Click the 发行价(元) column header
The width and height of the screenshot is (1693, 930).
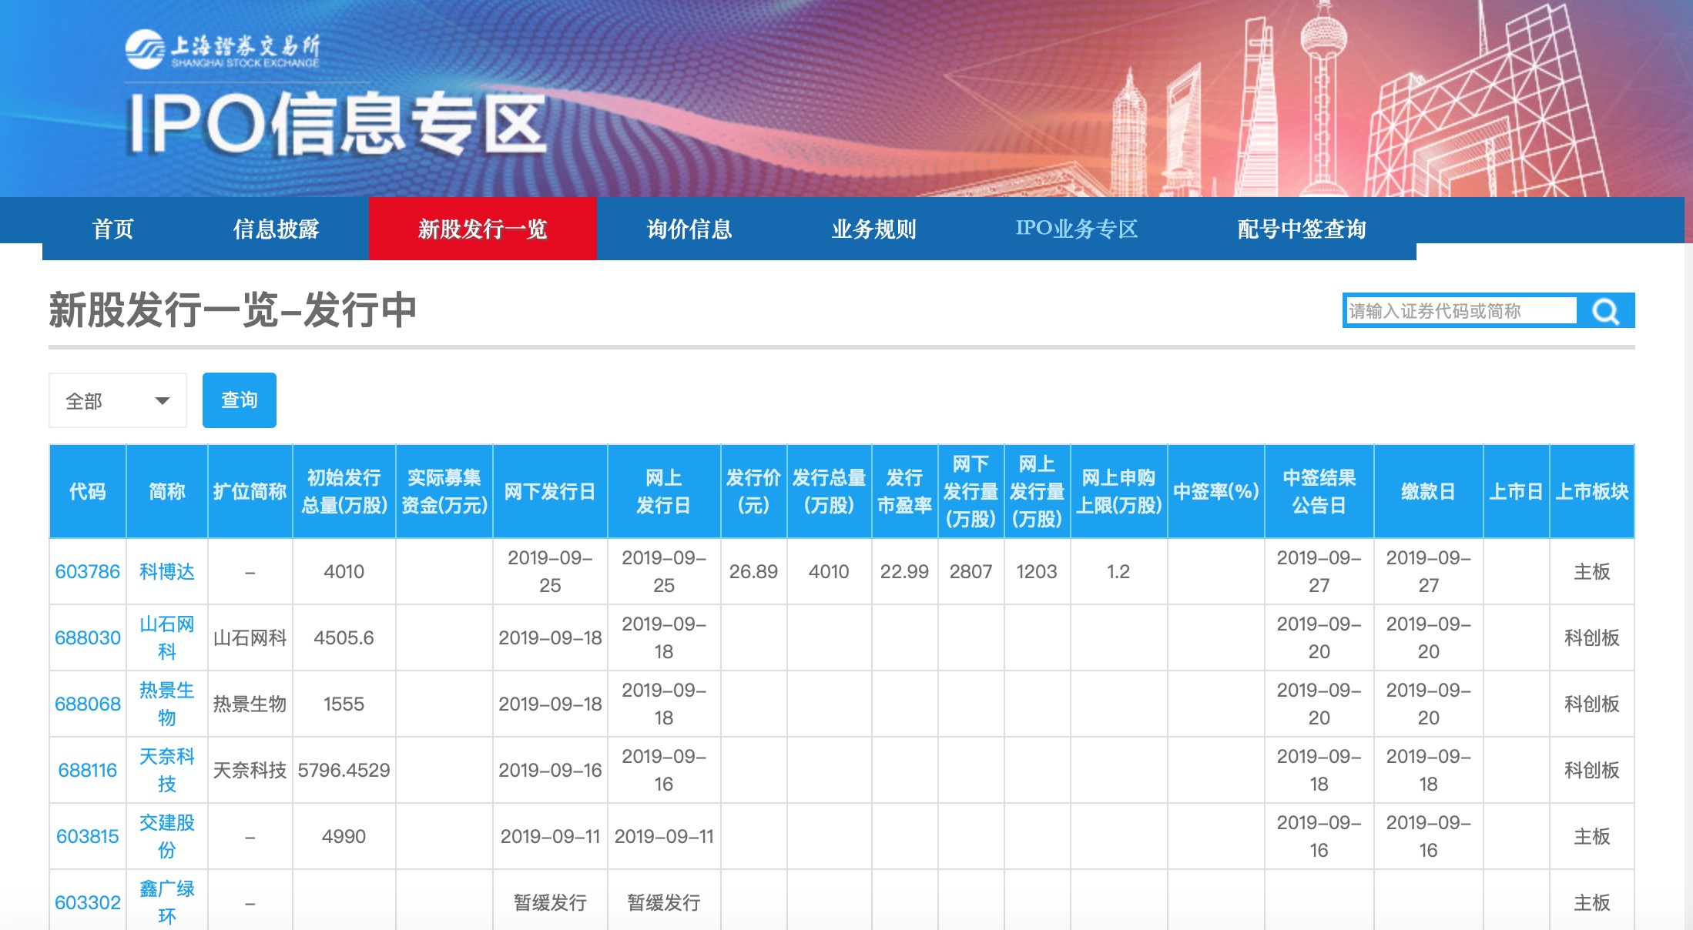click(753, 491)
